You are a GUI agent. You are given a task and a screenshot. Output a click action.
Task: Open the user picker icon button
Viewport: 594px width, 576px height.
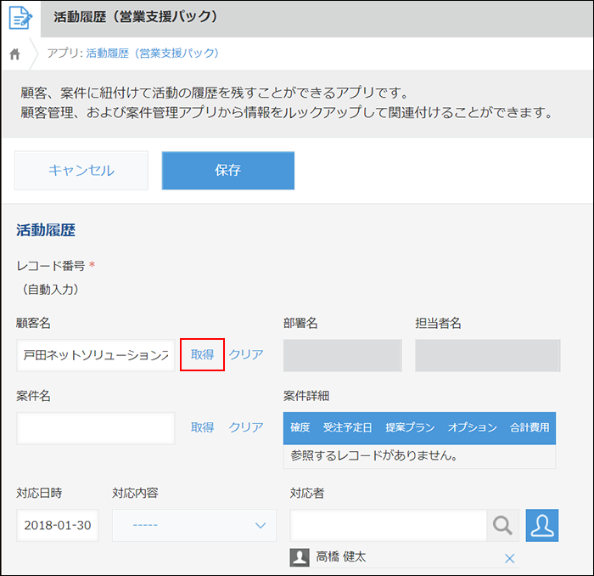pyautogui.click(x=542, y=525)
